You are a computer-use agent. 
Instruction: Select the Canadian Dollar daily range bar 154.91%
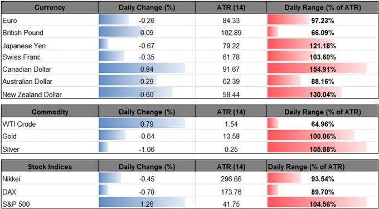(317, 69)
